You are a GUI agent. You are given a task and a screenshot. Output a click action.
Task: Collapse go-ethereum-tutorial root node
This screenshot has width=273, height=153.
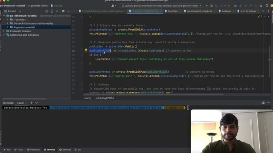(4, 16)
